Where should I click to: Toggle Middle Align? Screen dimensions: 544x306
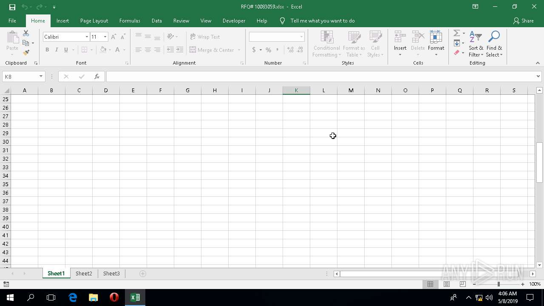pyautogui.click(x=147, y=37)
